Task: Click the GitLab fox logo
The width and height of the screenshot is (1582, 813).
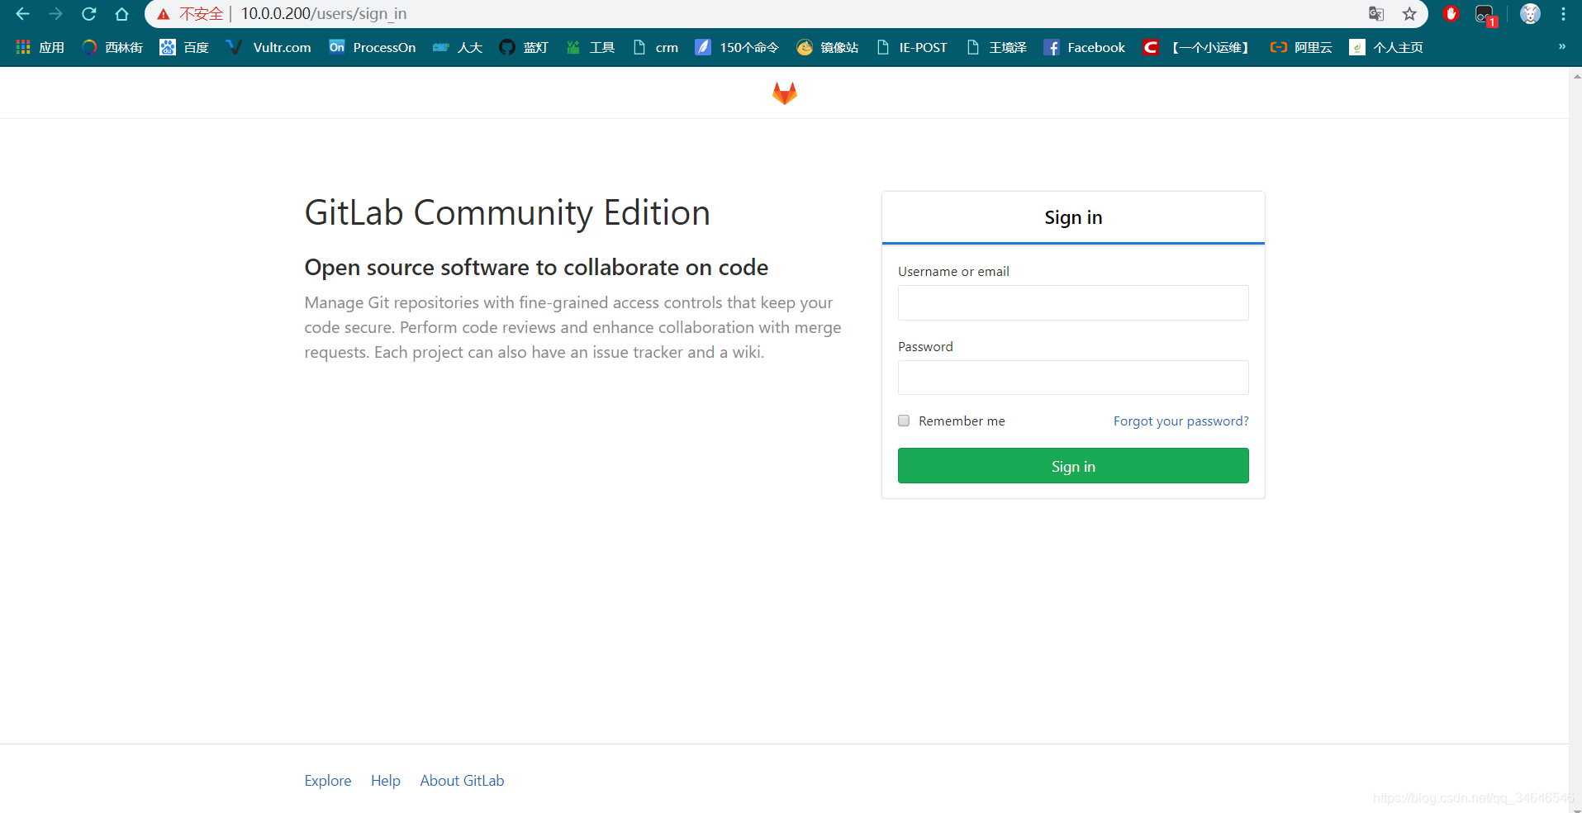Action: (x=785, y=93)
